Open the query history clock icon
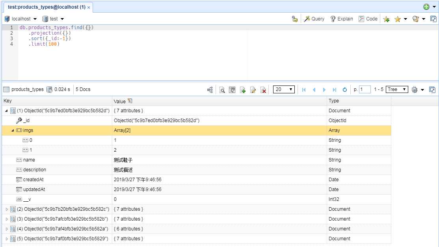This screenshot has height=247, width=439. (x=415, y=19)
